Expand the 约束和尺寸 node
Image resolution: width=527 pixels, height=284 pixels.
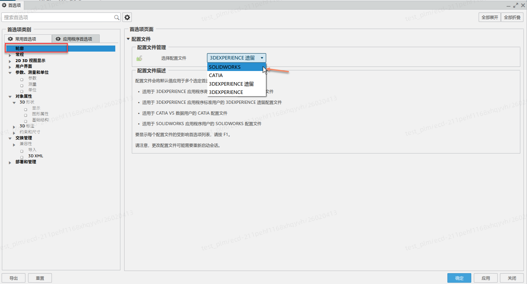click(14, 132)
